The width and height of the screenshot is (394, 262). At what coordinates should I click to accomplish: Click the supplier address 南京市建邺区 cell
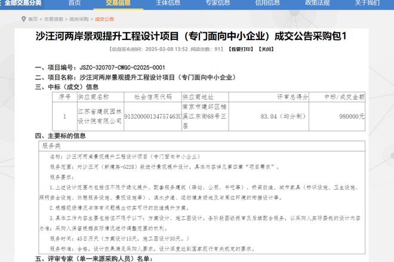click(x=205, y=116)
